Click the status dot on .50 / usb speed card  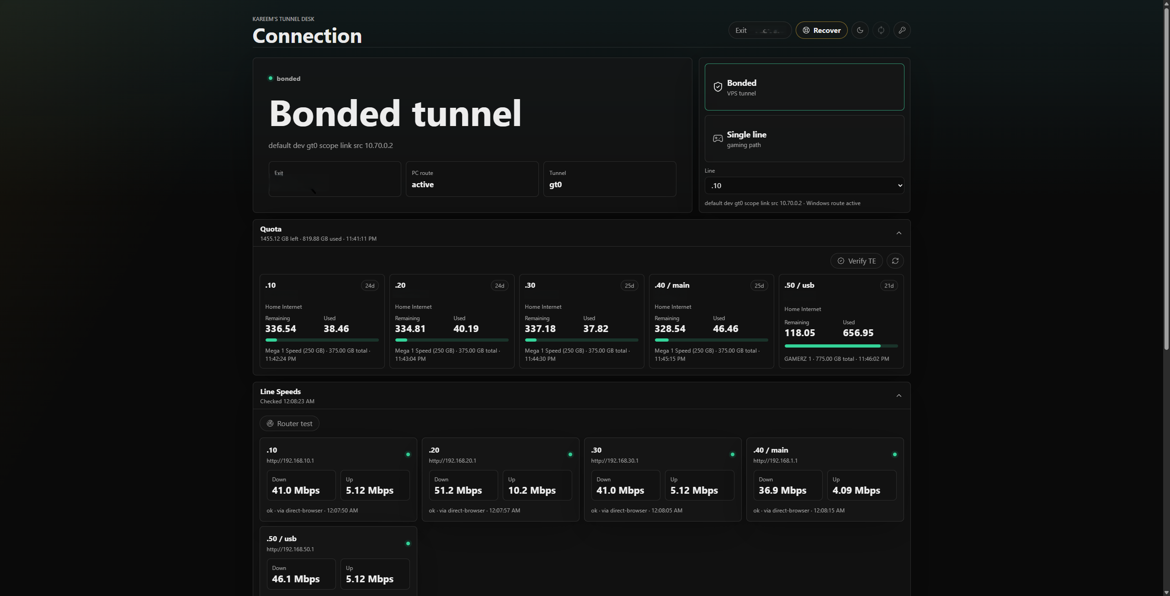pos(408,543)
